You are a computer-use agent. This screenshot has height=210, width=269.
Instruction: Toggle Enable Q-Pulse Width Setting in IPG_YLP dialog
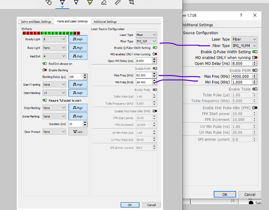(x=155, y=48)
